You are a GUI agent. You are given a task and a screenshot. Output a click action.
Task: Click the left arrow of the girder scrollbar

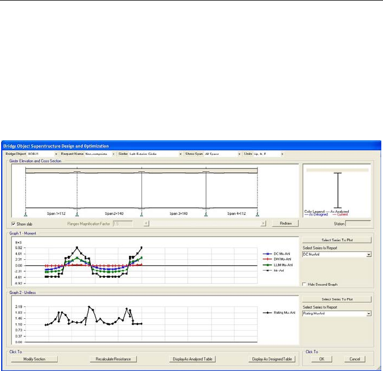pos(146,223)
